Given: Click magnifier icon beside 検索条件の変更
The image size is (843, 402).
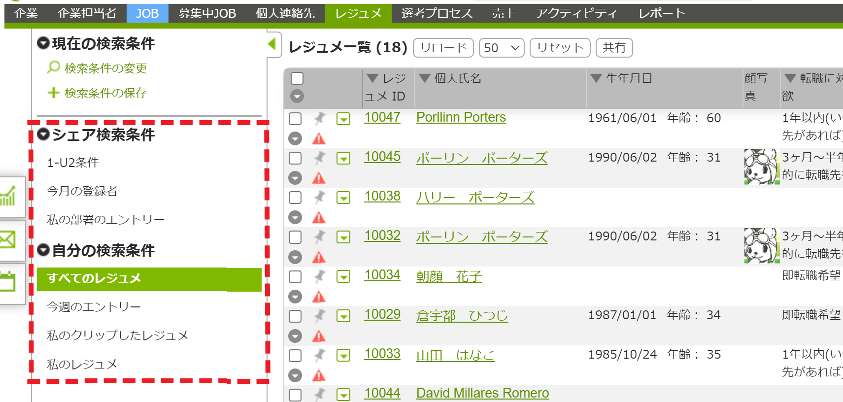Looking at the screenshot, I should [x=53, y=67].
